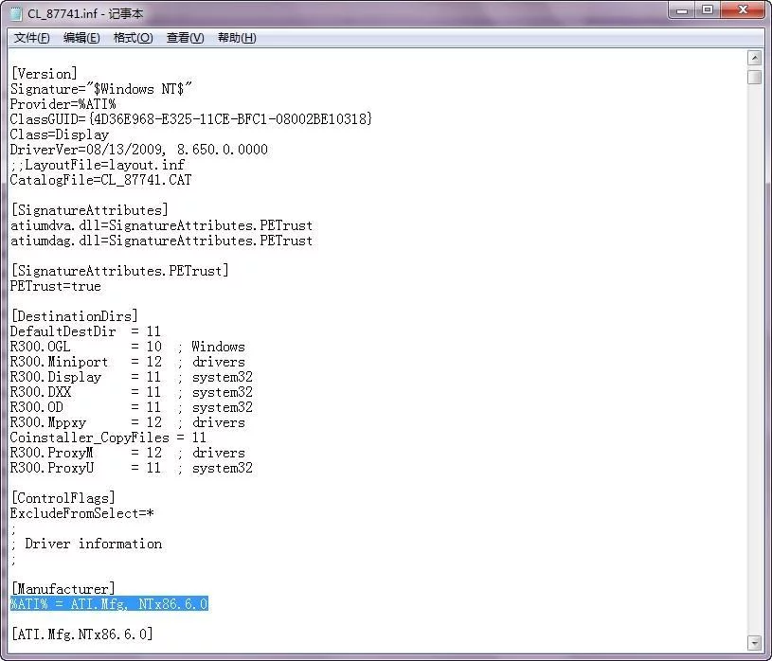
Task: Click the LayoutFile=layout.inf line
Action: pyautogui.click(x=98, y=165)
